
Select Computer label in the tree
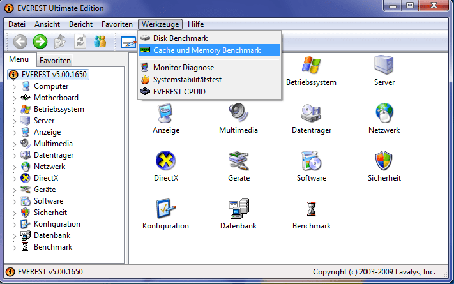[51, 86]
